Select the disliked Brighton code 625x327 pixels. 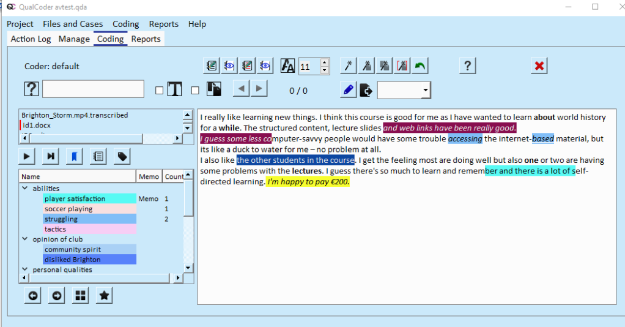pyautogui.click(x=72, y=260)
